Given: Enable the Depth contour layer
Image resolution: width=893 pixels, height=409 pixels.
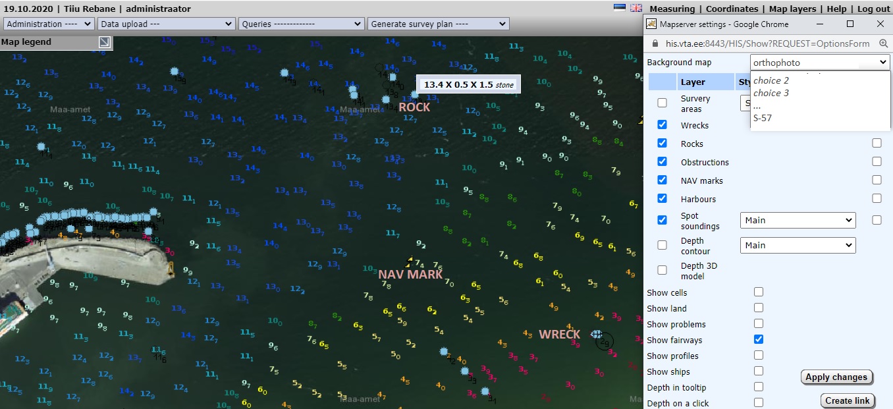Looking at the screenshot, I should point(662,245).
